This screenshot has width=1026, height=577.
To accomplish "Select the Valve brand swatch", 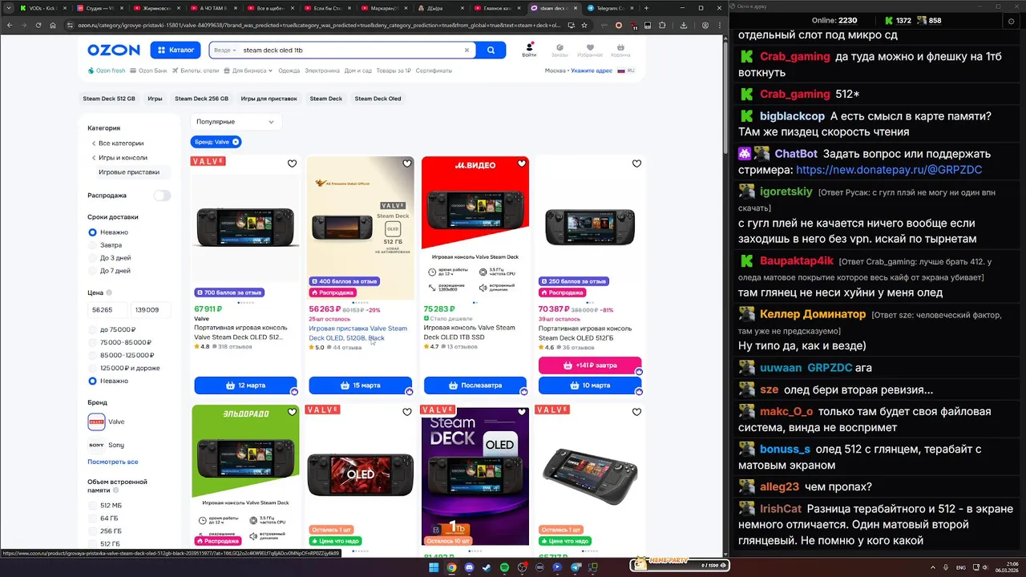I will coord(96,422).
